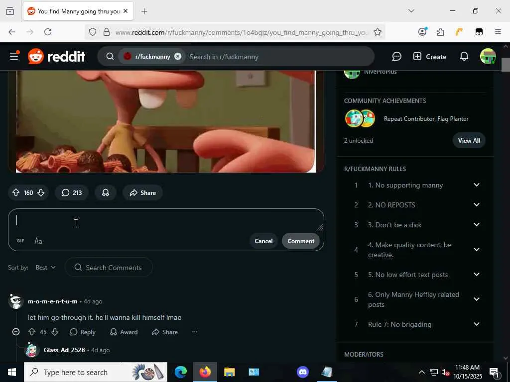510x382 pixels.
Task: Open Discord from taskbar
Action: click(302, 372)
